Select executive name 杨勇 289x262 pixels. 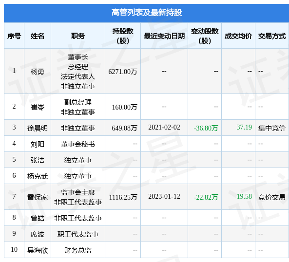point(38,72)
